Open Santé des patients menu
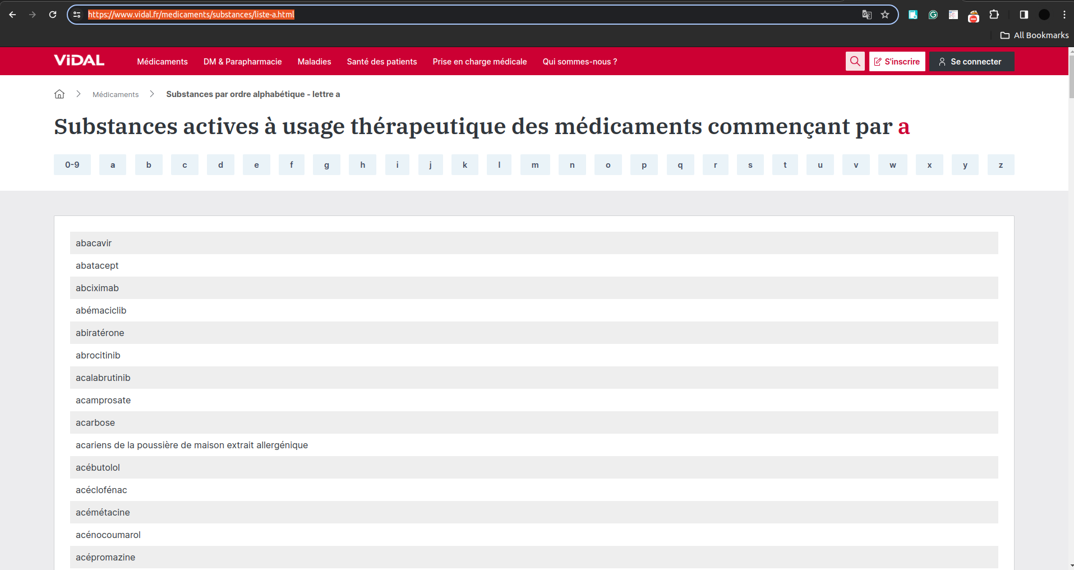1074x570 pixels. (x=381, y=62)
